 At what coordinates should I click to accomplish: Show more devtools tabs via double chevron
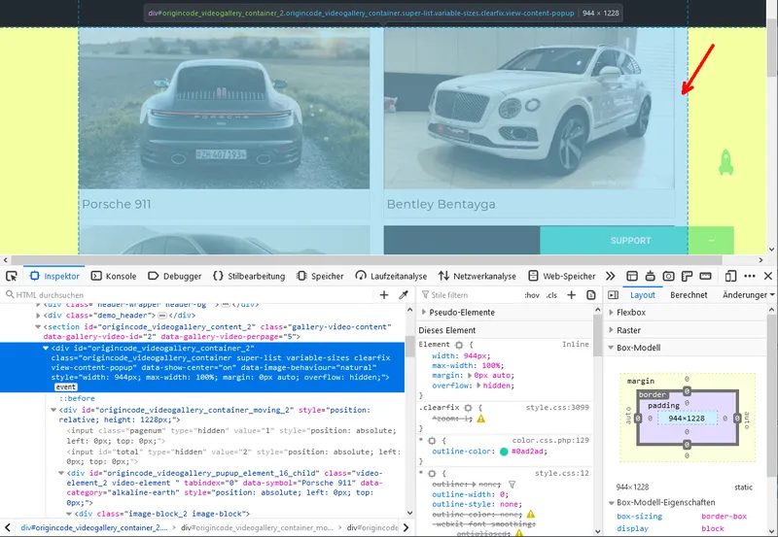click(x=611, y=276)
